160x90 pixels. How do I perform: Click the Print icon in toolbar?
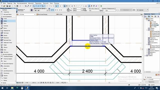tap(9, 6)
